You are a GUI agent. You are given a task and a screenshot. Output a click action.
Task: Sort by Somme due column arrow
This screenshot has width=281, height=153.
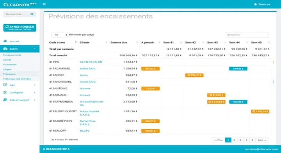click(137, 42)
